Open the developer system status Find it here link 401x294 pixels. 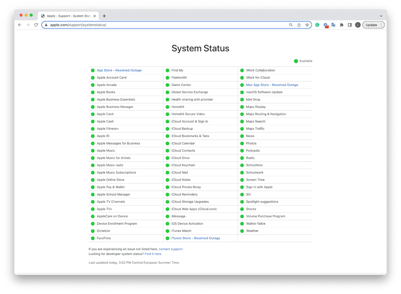click(153, 254)
